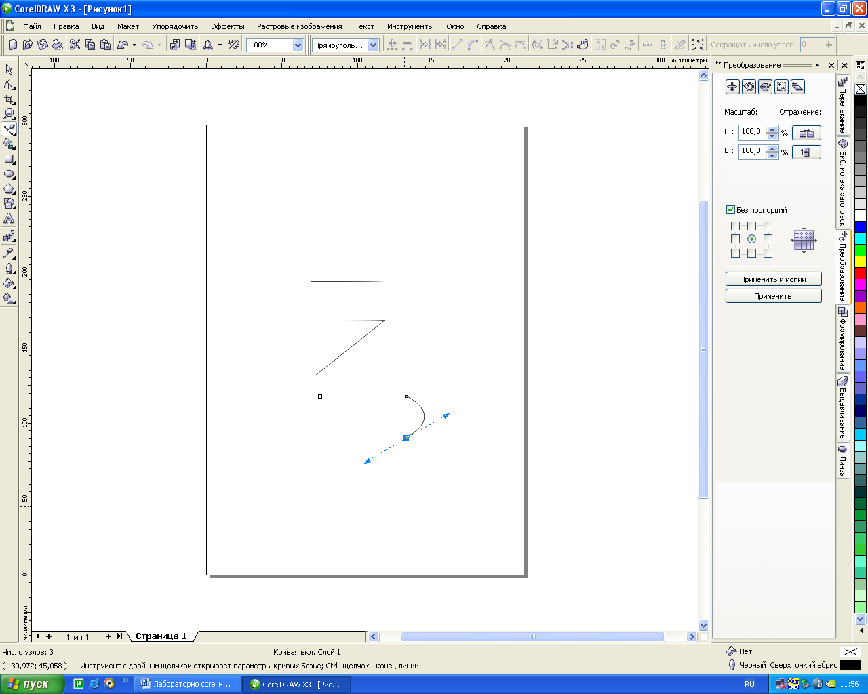This screenshot has width=868, height=694.
Task: Switch to the Страница 1 page tab
Action: coord(161,636)
